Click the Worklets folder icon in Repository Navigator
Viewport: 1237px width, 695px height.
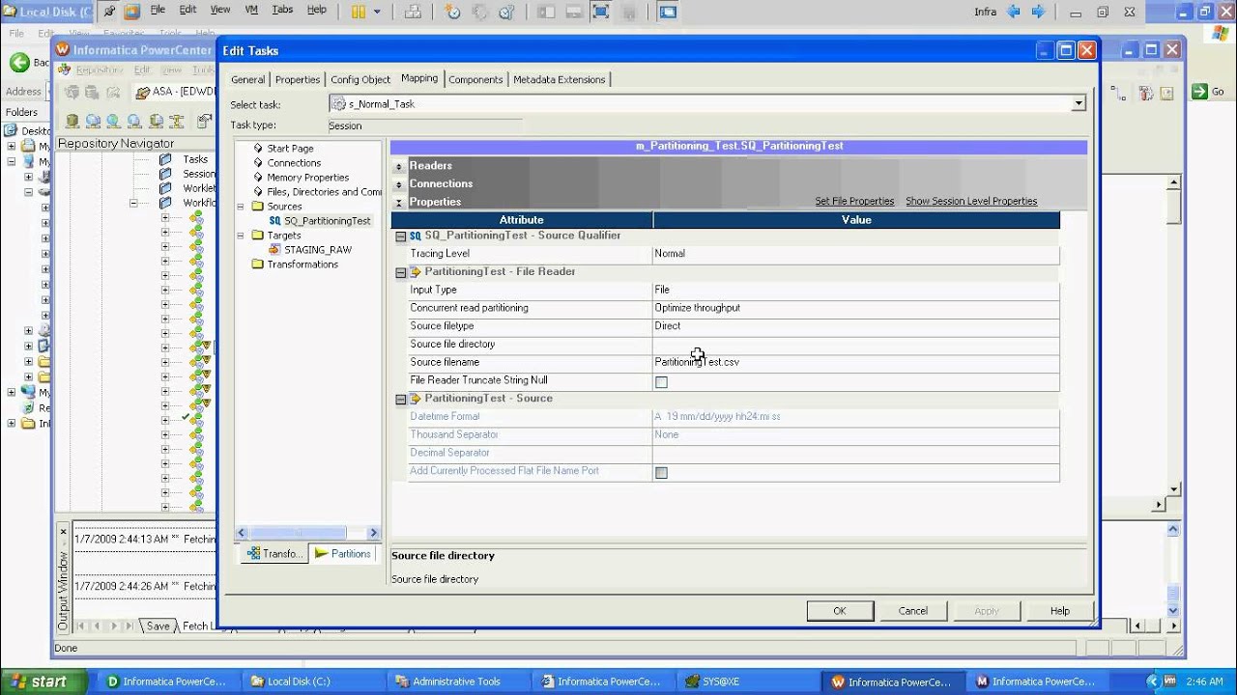pos(166,188)
